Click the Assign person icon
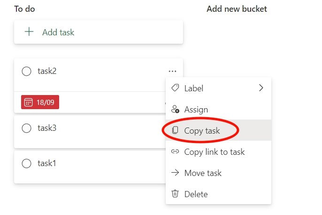The height and width of the screenshot is (215, 322). coord(175,110)
